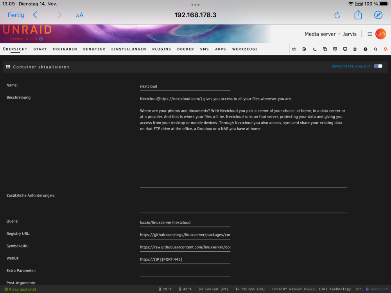Click the Jarvis server name
The width and height of the screenshot is (391, 293).
pos(349,34)
